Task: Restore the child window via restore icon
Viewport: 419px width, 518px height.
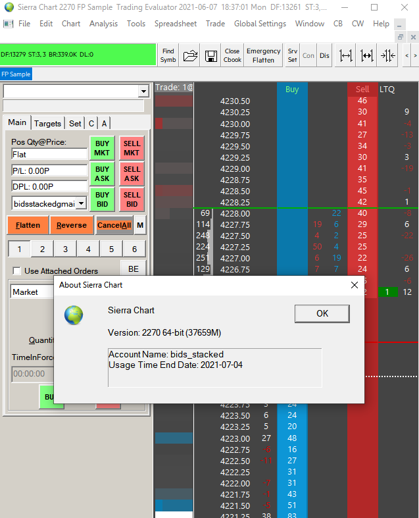Action: coord(400,37)
